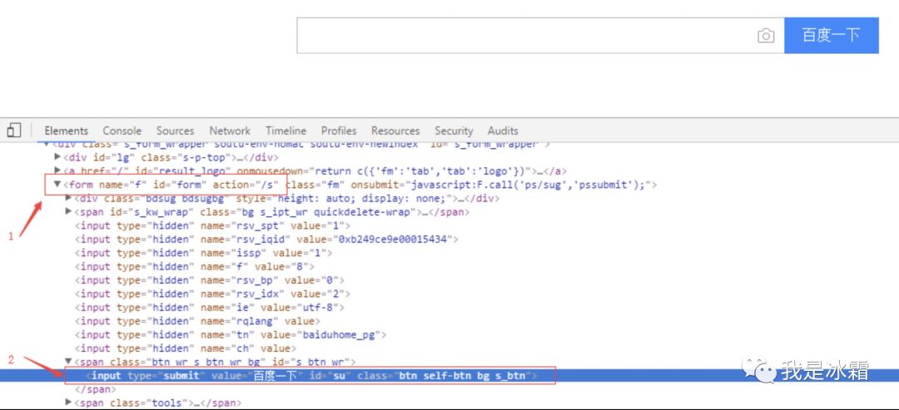This screenshot has height=410, width=899.
Task: Click the camera image search icon
Action: [766, 36]
